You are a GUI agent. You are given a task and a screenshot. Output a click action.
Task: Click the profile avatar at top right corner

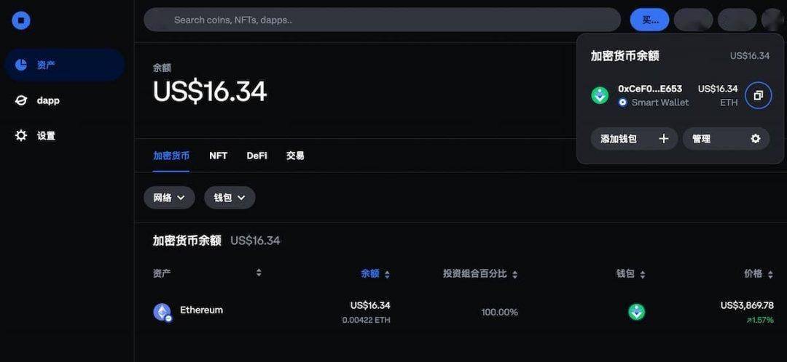773,20
